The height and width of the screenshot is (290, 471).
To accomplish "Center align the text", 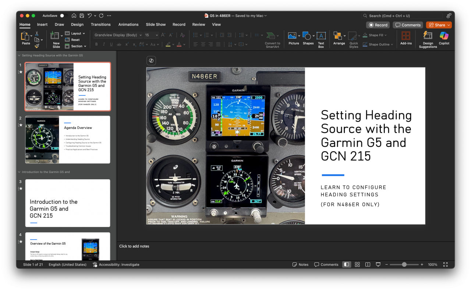I will pos(203,44).
